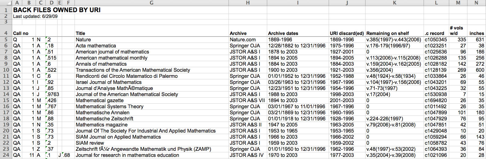Select column N header
The width and height of the screenshot is (486, 159).
pyautogui.click(x=476, y=3)
